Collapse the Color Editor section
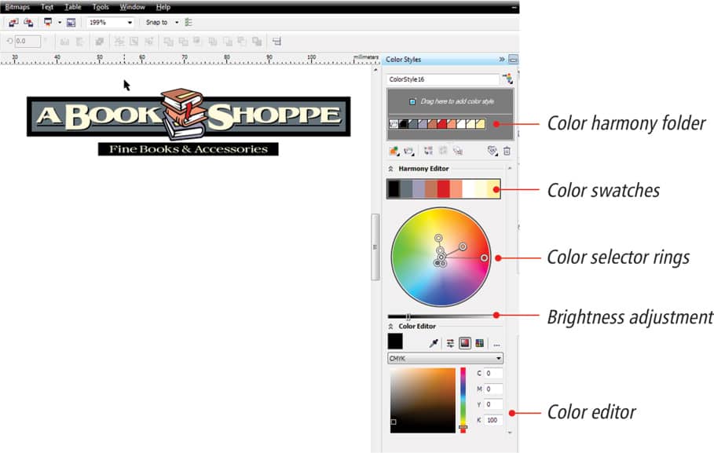 391,326
